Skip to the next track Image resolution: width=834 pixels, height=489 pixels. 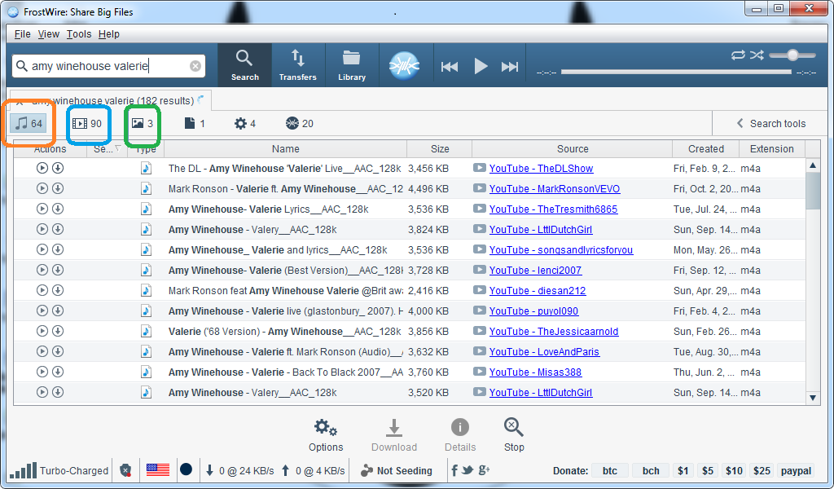tap(510, 67)
